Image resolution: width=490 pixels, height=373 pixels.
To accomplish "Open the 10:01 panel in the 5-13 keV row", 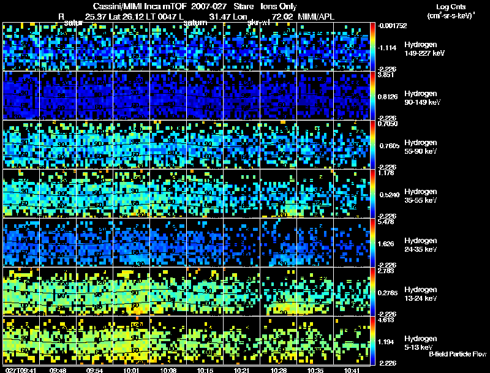I will point(132,341).
